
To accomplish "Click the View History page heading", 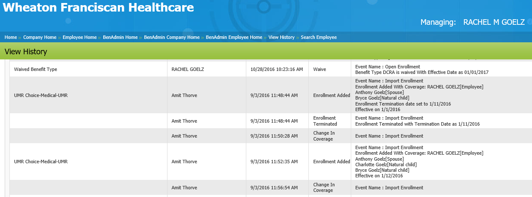I will 26,52.
